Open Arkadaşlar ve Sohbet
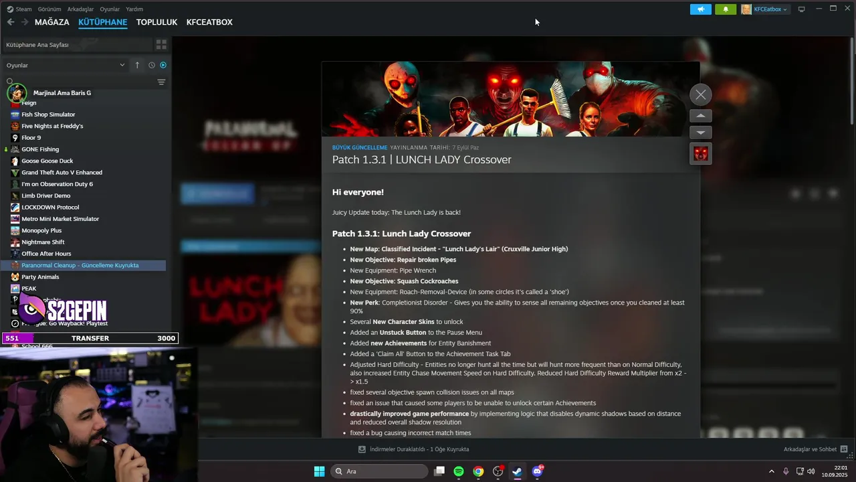 815,449
